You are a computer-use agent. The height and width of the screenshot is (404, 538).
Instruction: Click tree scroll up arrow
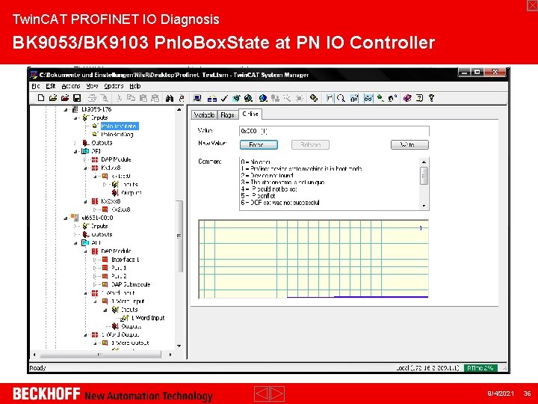coord(179,109)
